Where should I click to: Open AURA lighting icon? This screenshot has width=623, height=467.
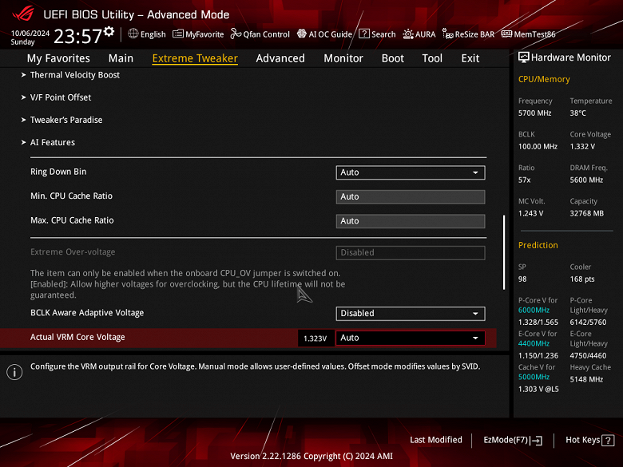408,34
